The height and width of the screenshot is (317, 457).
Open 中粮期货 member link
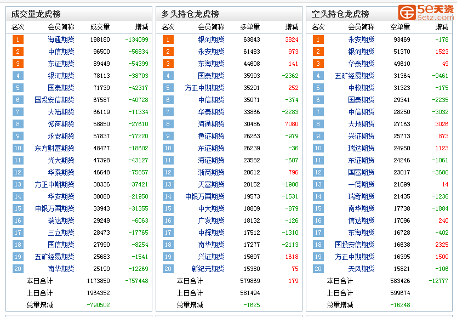pos(361,88)
